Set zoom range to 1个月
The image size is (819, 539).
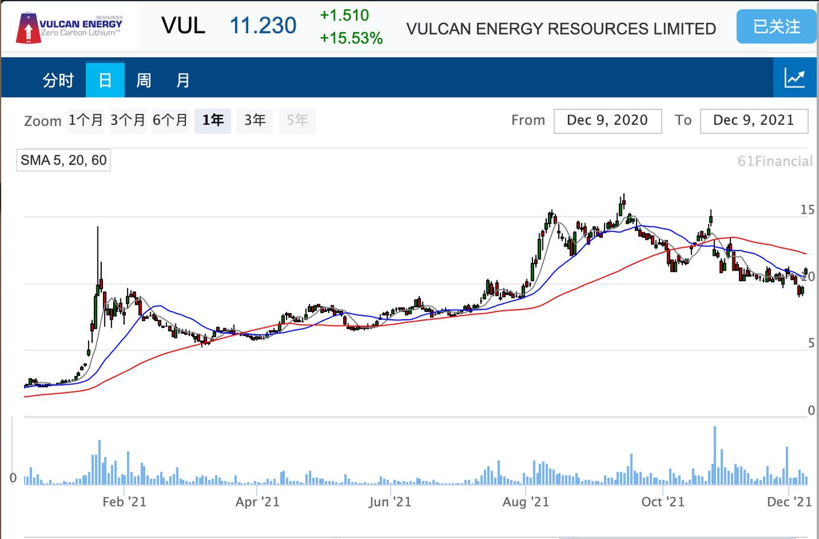coord(86,120)
